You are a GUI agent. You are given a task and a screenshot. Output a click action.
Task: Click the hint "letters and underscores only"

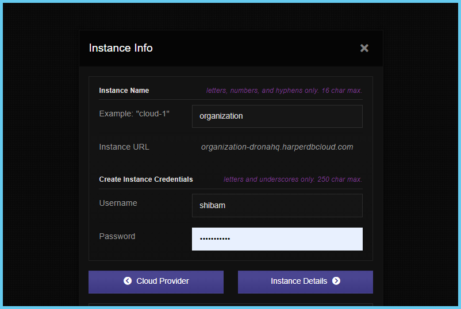[x=293, y=179]
